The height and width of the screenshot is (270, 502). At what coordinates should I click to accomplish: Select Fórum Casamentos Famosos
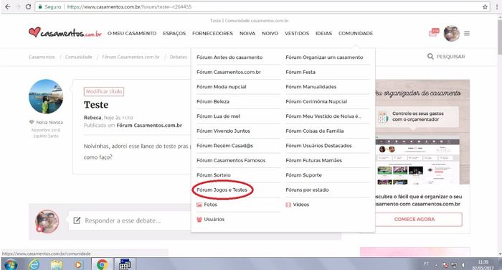[x=231, y=160]
